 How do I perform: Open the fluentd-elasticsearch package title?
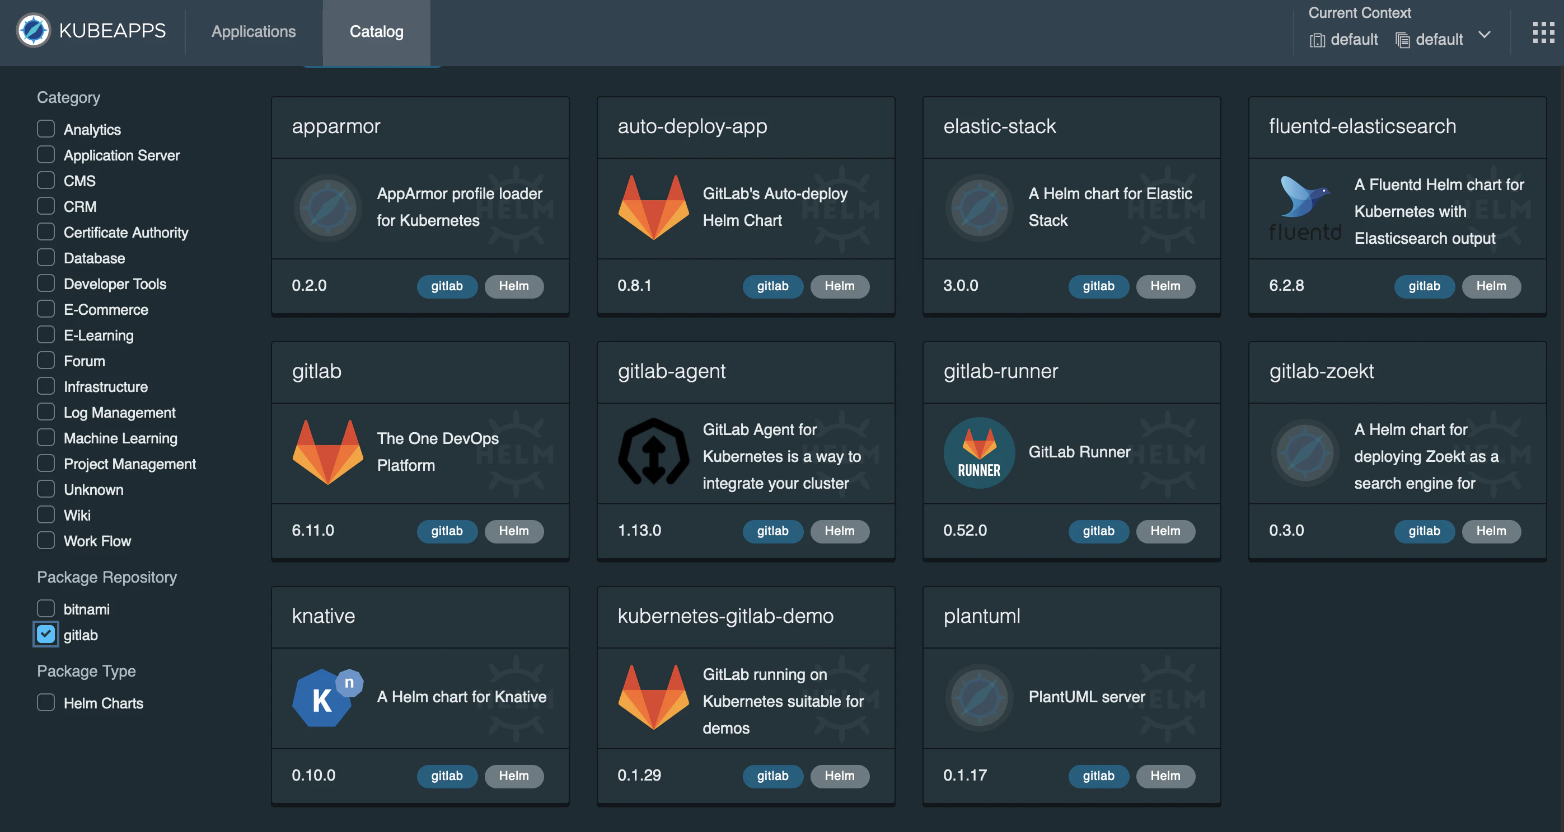(1362, 126)
